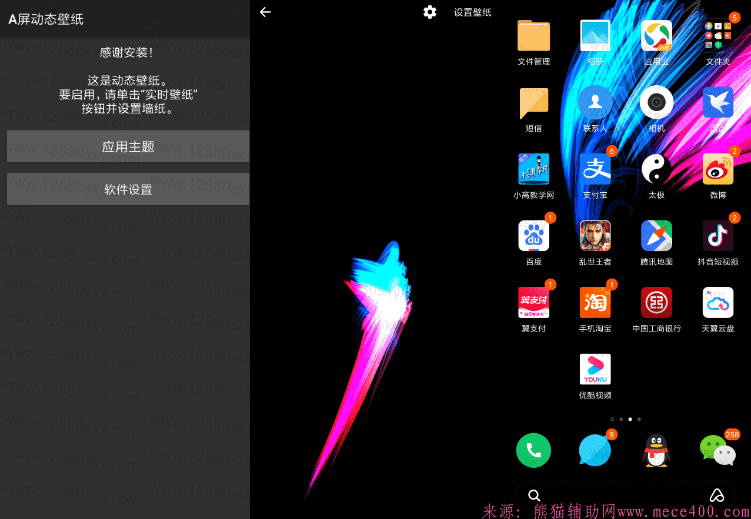Open the wallpaper settings gear icon
The width and height of the screenshot is (751, 519).
point(430,12)
